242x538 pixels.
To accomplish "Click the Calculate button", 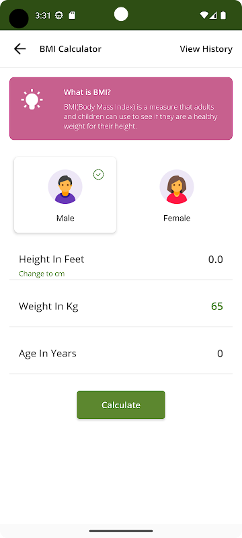I will pyautogui.click(x=121, y=405).
